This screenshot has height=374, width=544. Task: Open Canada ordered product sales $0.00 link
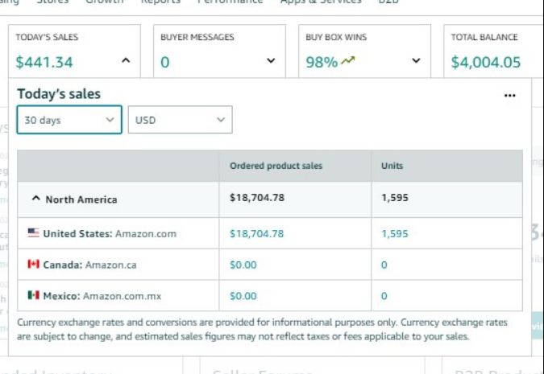click(243, 265)
